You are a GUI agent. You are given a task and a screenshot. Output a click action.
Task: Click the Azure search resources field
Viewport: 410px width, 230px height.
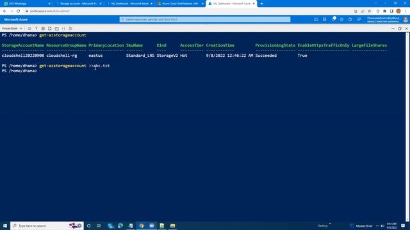pyautogui.click(x=205, y=19)
